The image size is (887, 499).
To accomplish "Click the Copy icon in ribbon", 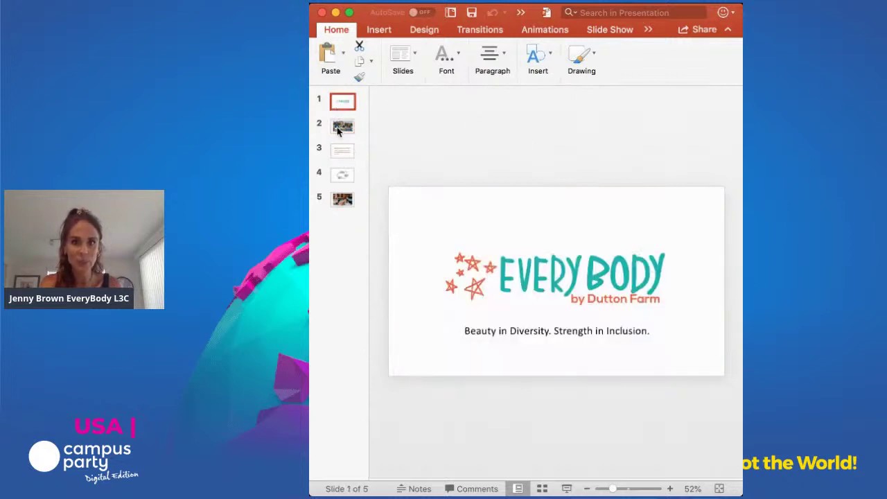I will 359,61.
